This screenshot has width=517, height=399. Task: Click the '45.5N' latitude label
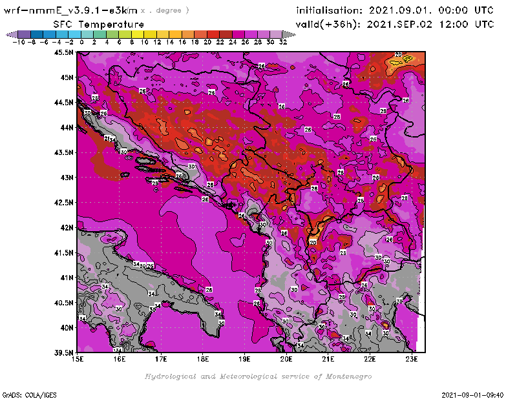(x=63, y=52)
